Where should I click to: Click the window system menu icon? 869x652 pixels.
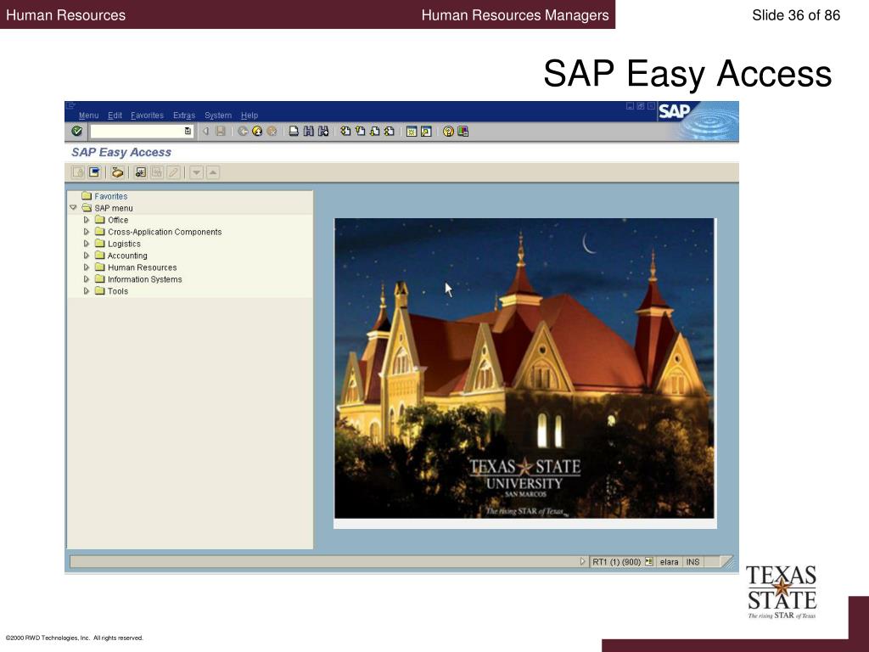click(x=71, y=105)
